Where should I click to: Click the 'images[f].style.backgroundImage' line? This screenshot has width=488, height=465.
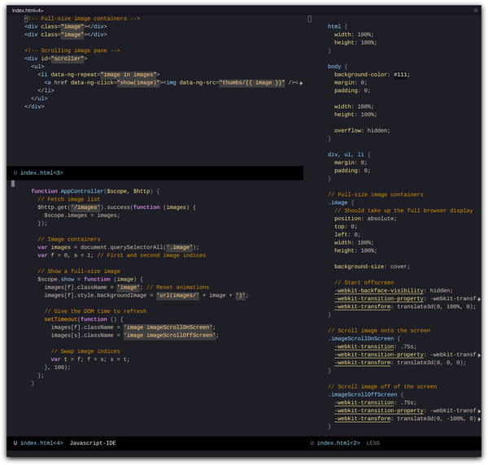click(146, 295)
